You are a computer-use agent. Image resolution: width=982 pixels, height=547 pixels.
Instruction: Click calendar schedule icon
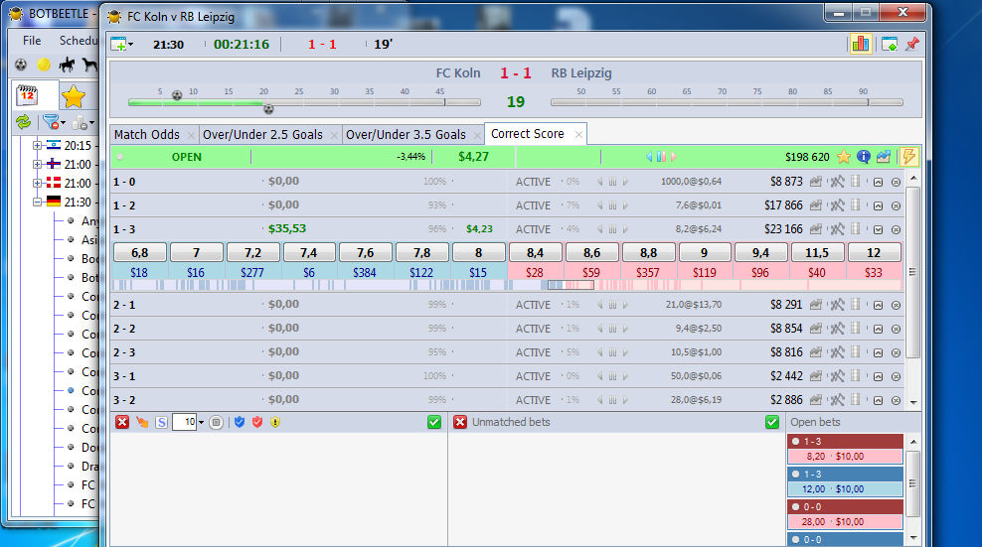(x=27, y=95)
